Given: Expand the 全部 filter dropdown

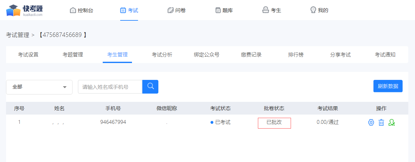Looking at the screenshot, I should coord(39,87).
